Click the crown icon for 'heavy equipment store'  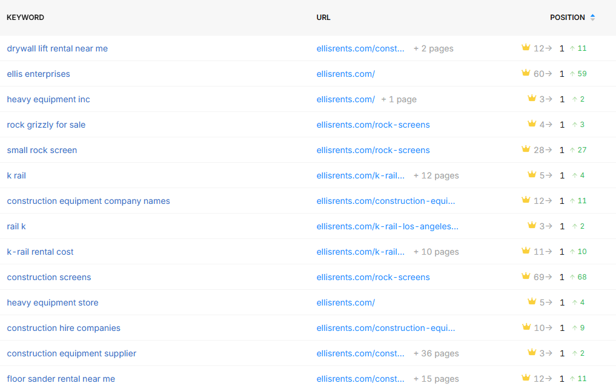pyautogui.click(x=532, y=302)
